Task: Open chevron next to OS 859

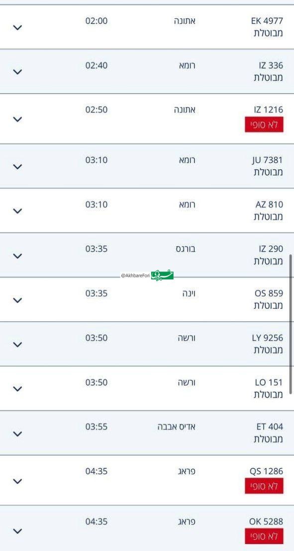Action: coord(17,300)
